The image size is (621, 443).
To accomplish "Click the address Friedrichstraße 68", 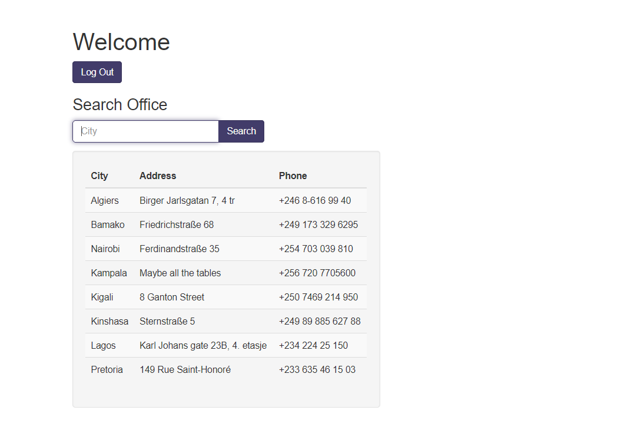I will pos(177,225).
